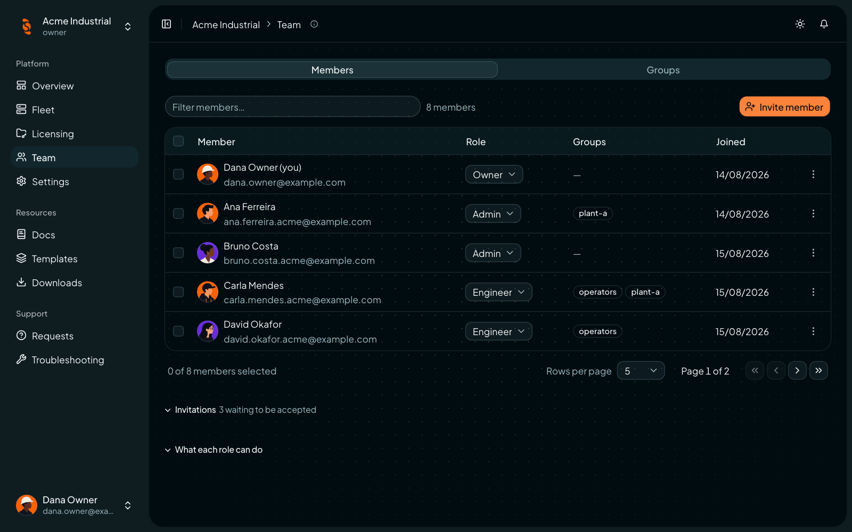The height and width of the screenshot is (532, 852).
Task: Open Fleet in the sidebar
Action: [x=75, y=110]
